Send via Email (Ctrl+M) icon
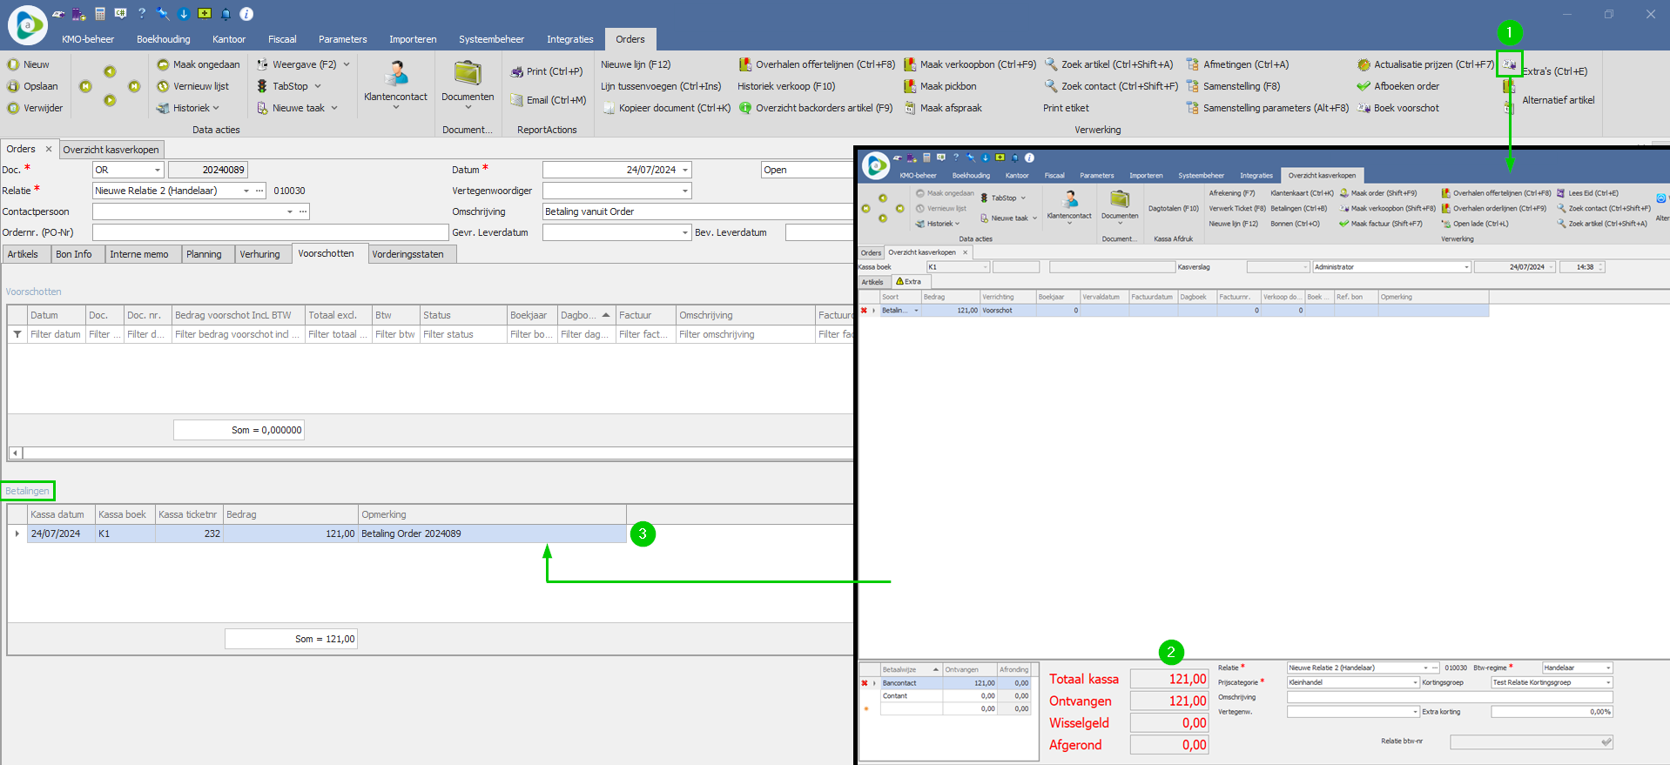Image resolution: width=1670 pixels, height=765 pixels. [517, 100]
